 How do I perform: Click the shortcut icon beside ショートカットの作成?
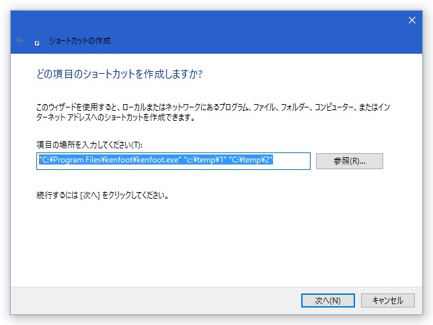(37, 43)
